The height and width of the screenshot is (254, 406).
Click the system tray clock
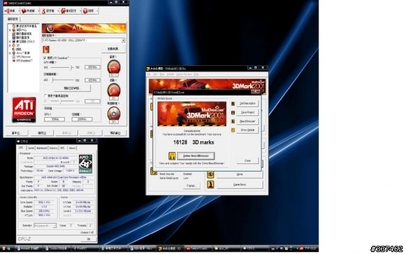(311, 249)
